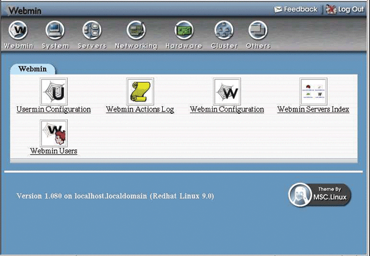
Task: Follow the Webmin Actions Log text link
Action: pyautogui.click(x=140, y=110)
